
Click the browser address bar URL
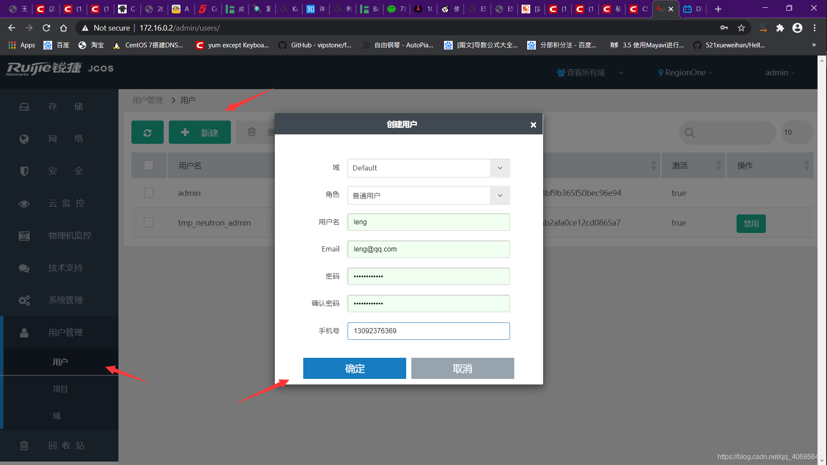pos(180,28)
